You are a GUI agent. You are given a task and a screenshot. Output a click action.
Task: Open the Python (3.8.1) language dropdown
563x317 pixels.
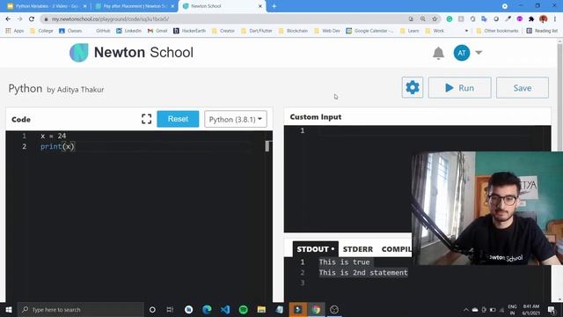236,119
